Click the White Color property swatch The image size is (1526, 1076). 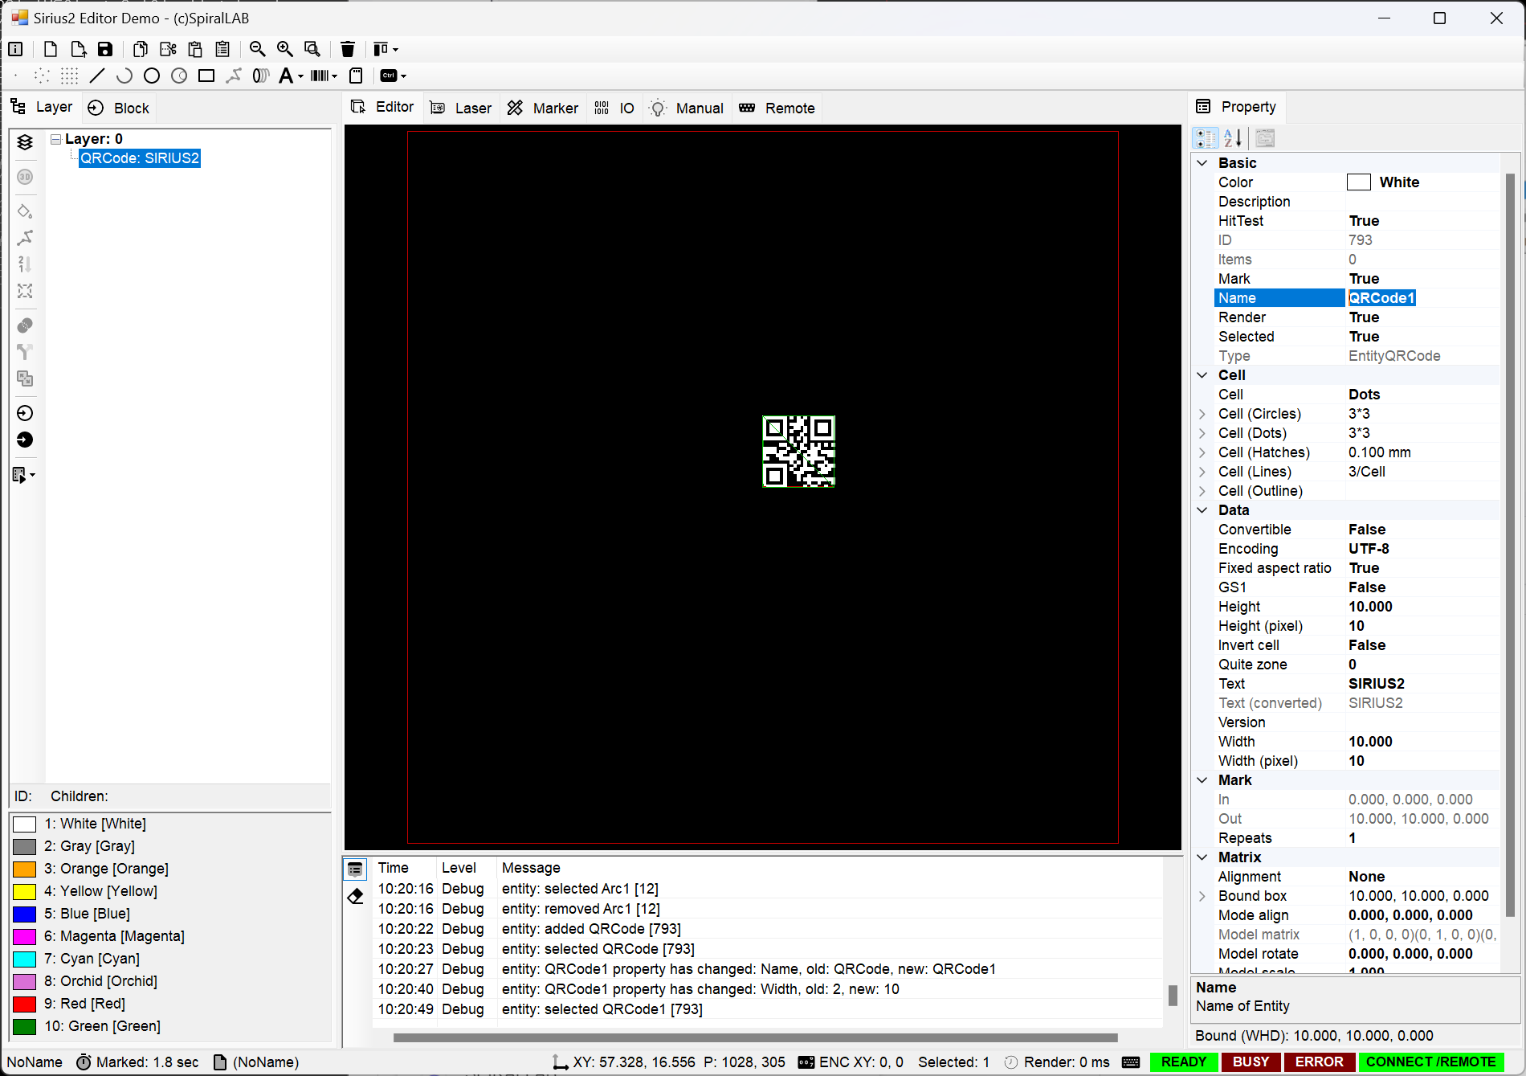pyautogui.click(x=1359, y=182)
